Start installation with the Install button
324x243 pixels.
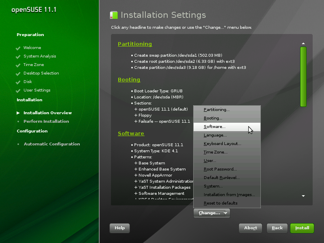click(302, 228)
